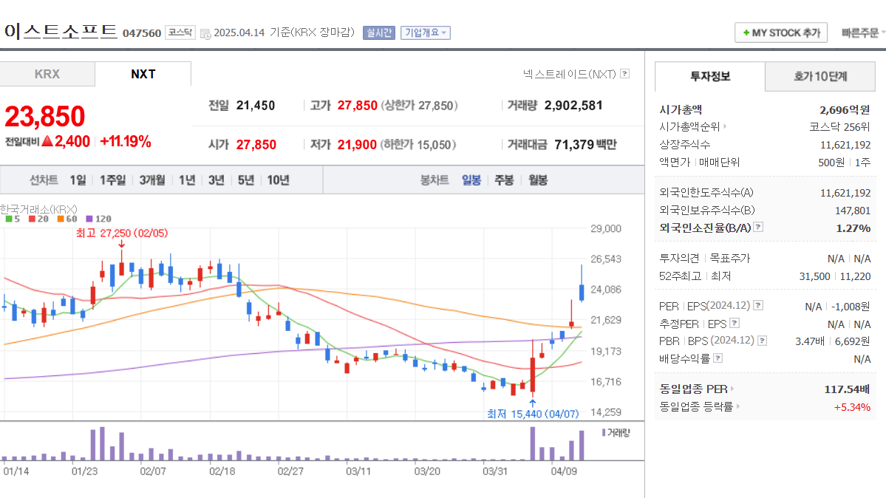
Task: Click help icon next to 배당수익률
Action: point(718,358)
